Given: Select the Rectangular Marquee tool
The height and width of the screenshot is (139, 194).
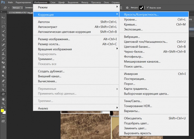Looking at the screenshot, I should [3, 21].
